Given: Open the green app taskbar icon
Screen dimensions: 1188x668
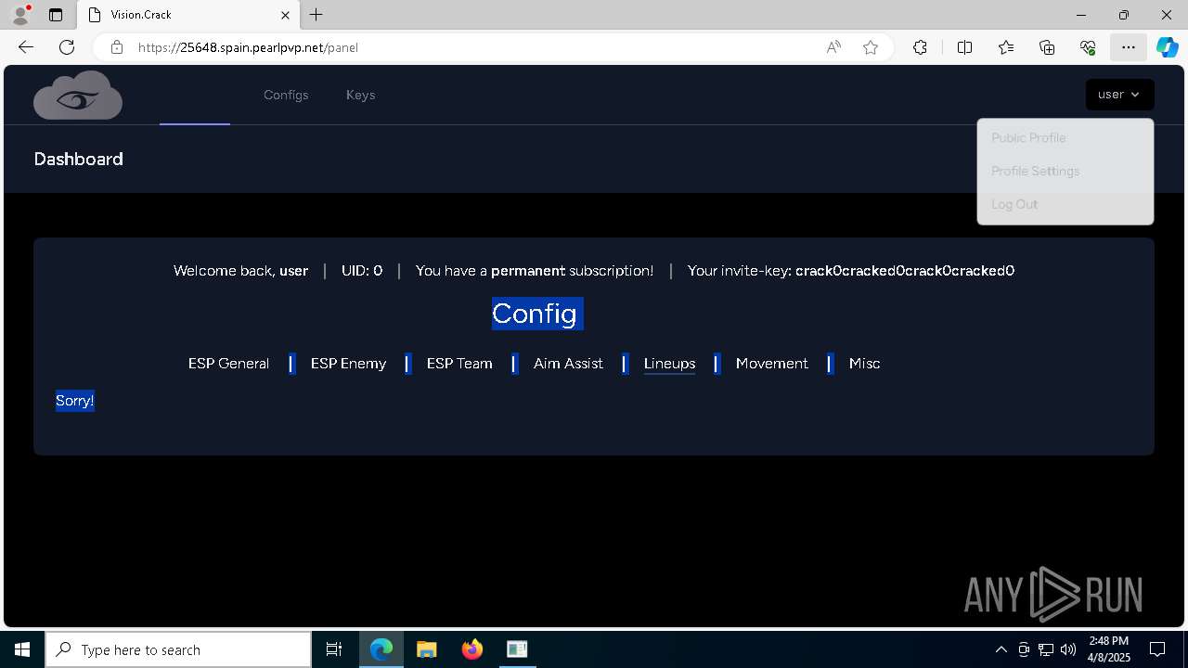Looking at the screenshot, I should click(517, 649).
